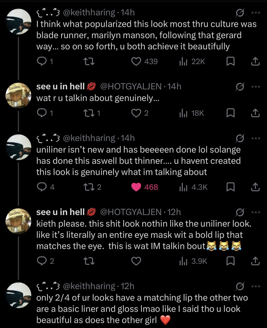Screen dimensions: 267x328
Task: Open keithharing's avatar on the top tweet
Action: click(x=18, y=21)
